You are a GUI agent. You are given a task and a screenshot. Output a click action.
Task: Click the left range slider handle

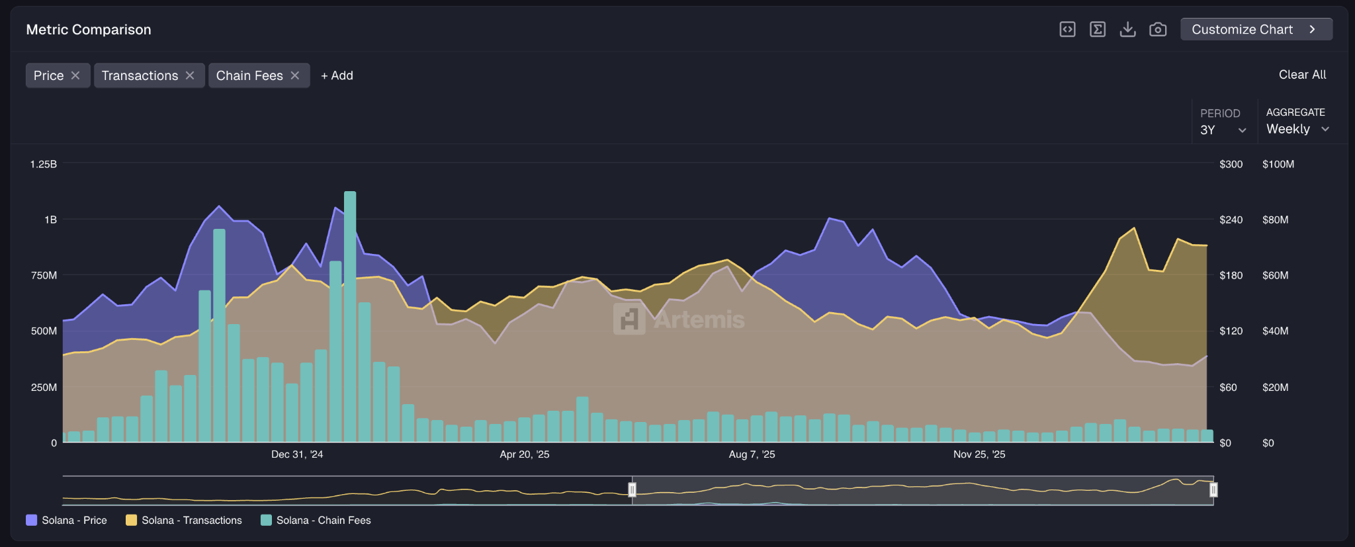[632, 489]
